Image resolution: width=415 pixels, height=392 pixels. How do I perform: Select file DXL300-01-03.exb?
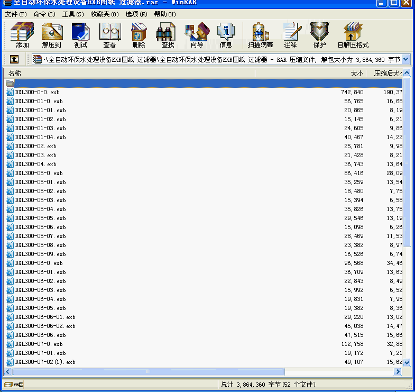[40, 128]
